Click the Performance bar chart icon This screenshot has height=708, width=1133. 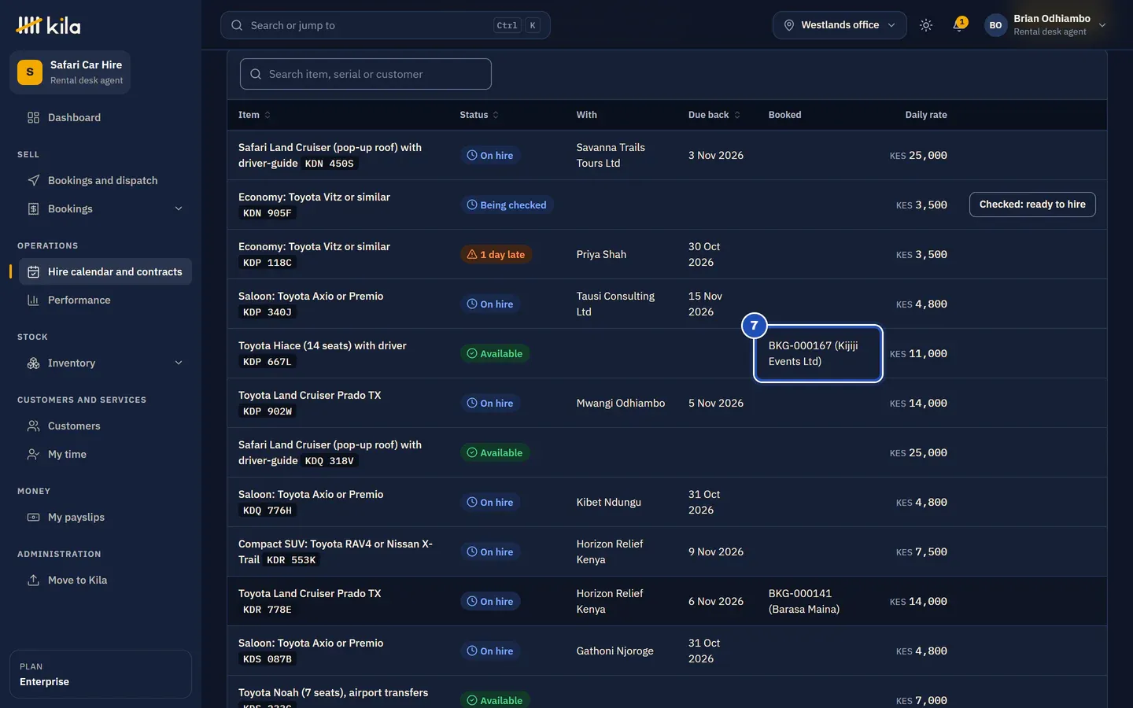[33, 300]
